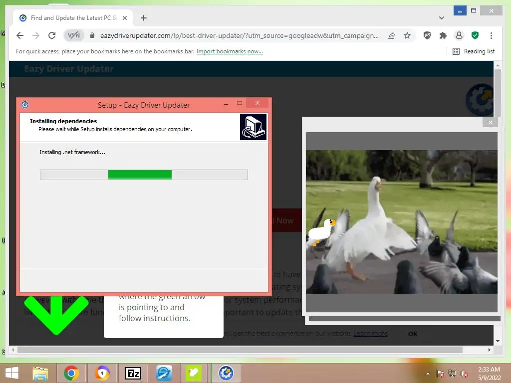This screenshot has width=511, height=383.
Task: Go back to the previous page in Chrome
Action: coord(20,35)
